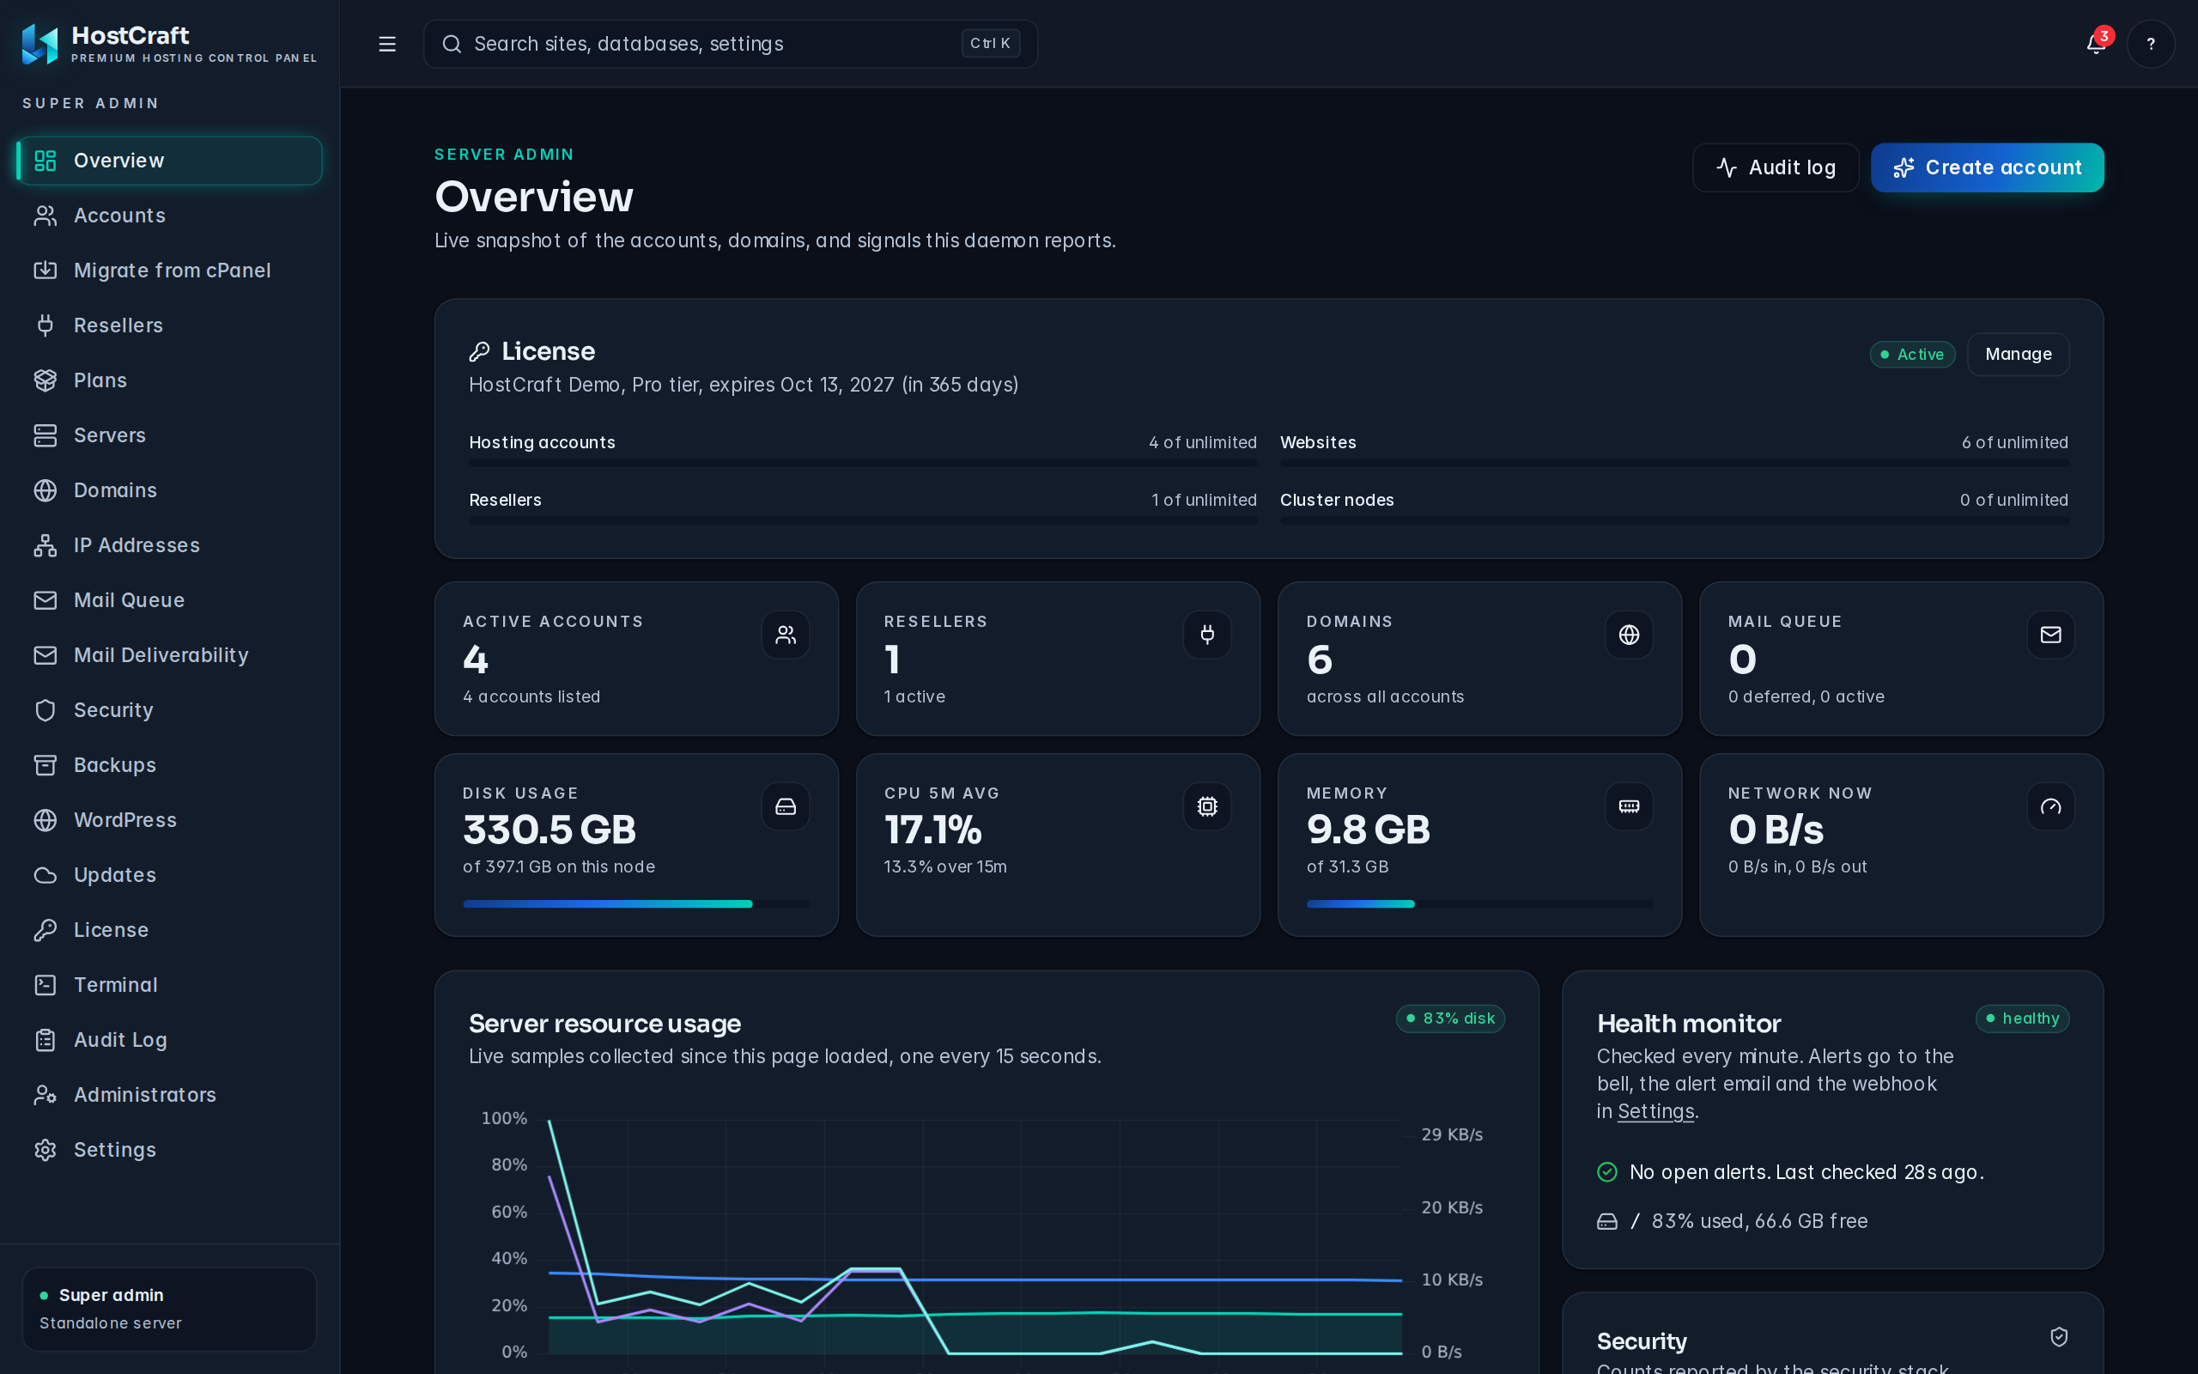Open the help question mark button
Viewport: 2198px width, 1374px height.
tap(2150, 44)
